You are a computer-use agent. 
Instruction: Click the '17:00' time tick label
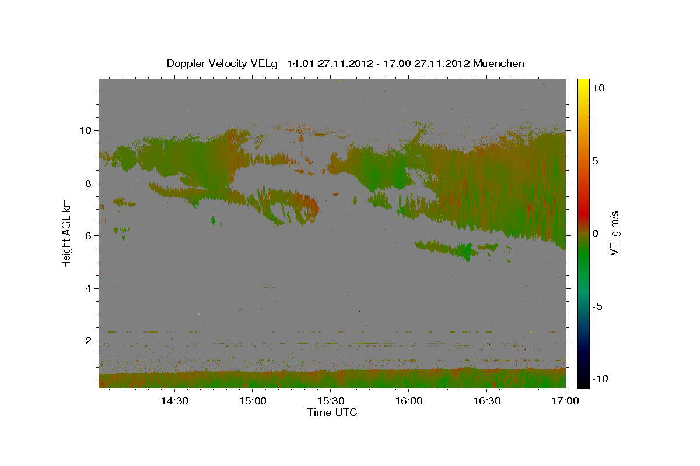(x=565, y=401)
